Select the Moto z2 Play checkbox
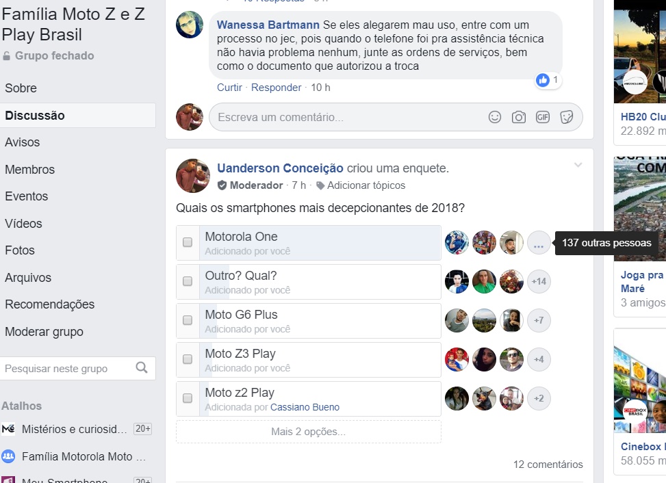Viewport: 666px width, 483px height. [188, 399]
